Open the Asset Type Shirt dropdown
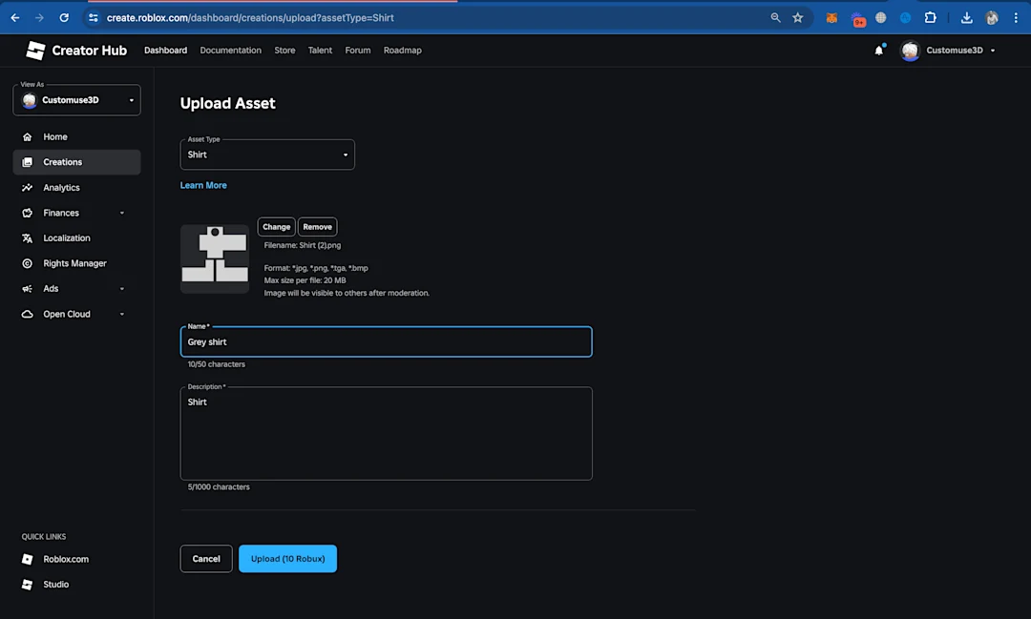 (x=267, y=155)
